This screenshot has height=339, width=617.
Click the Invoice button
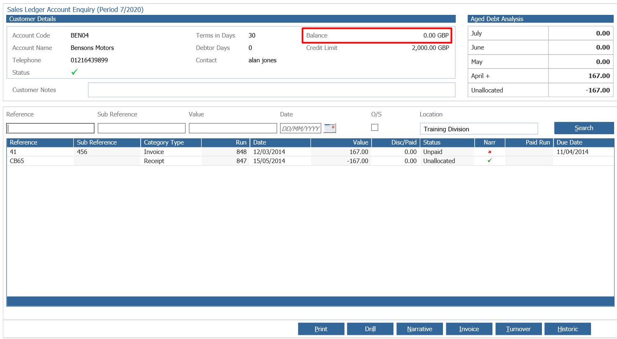pyautogui.click(x=469, y=329)
